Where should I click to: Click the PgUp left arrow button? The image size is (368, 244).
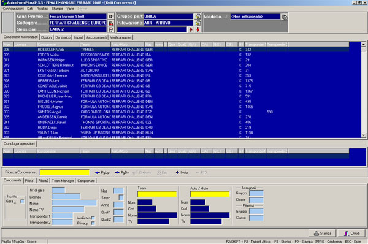[x=102, y=173]
